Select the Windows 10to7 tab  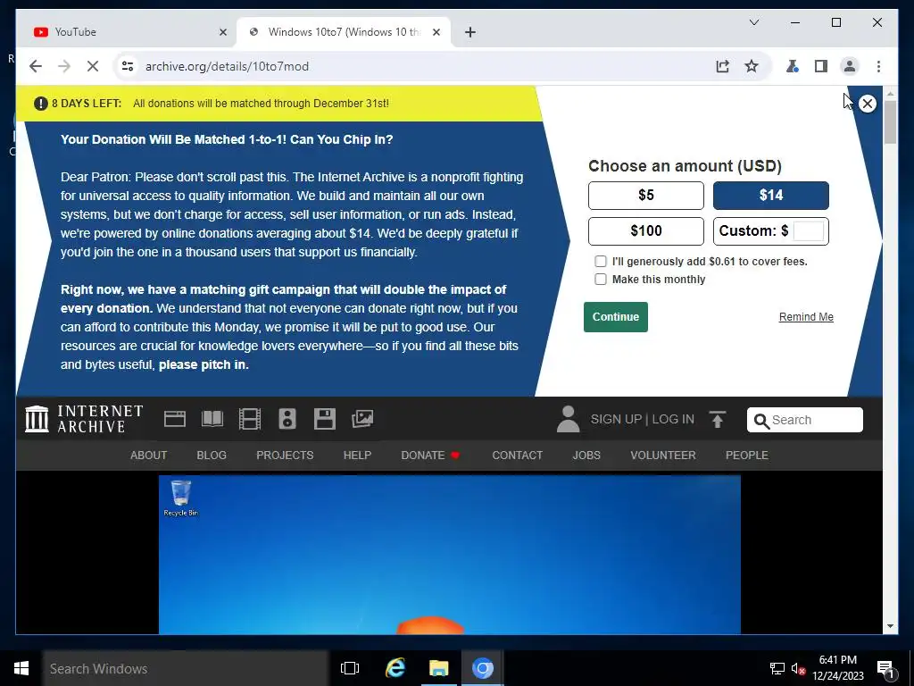[344, 32]
